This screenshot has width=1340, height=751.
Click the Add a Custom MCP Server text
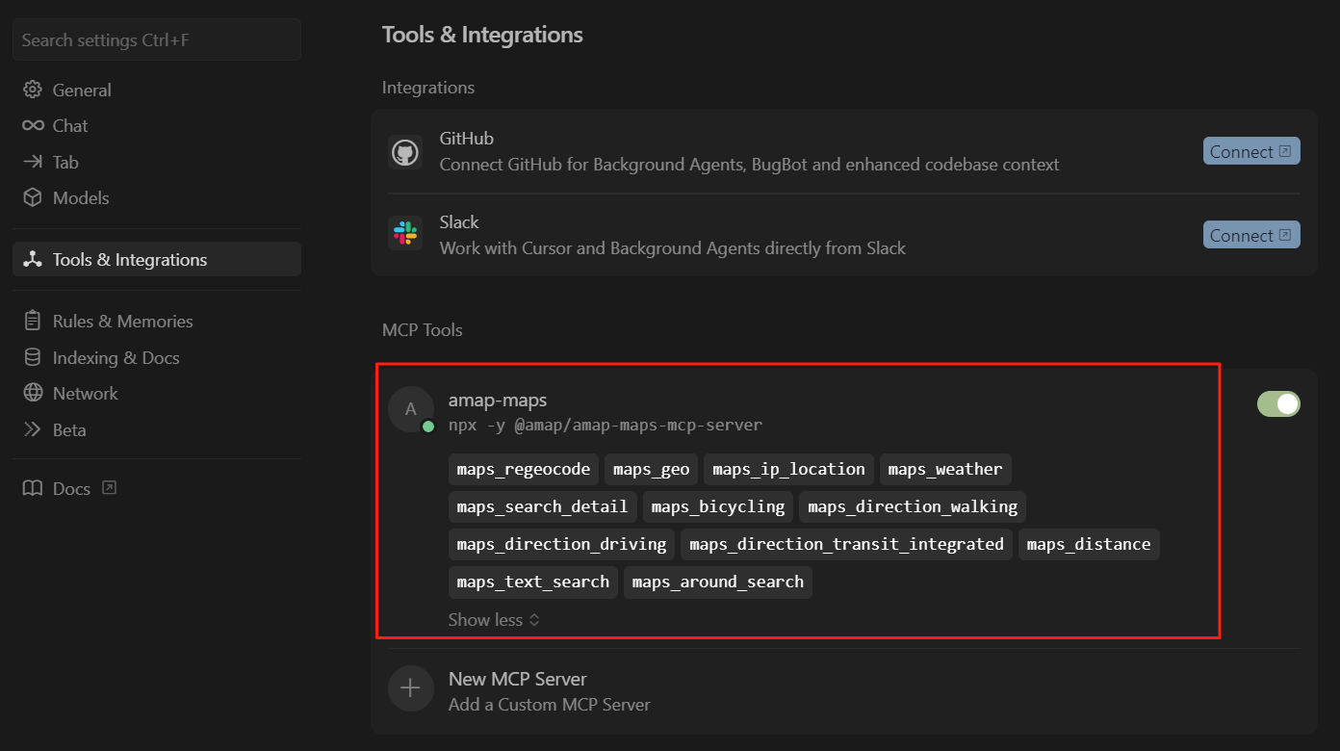point(550,705)
